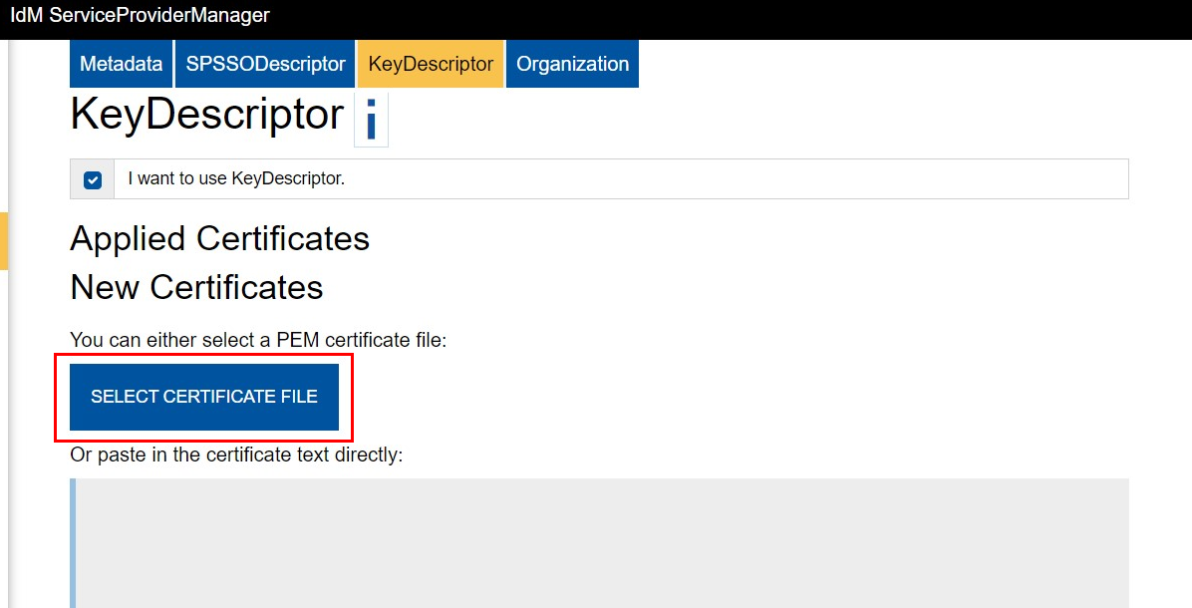Click the "New Certificates" heading
The width and height of the screenshot is (1192, 608).
click(x=195, y=288)
